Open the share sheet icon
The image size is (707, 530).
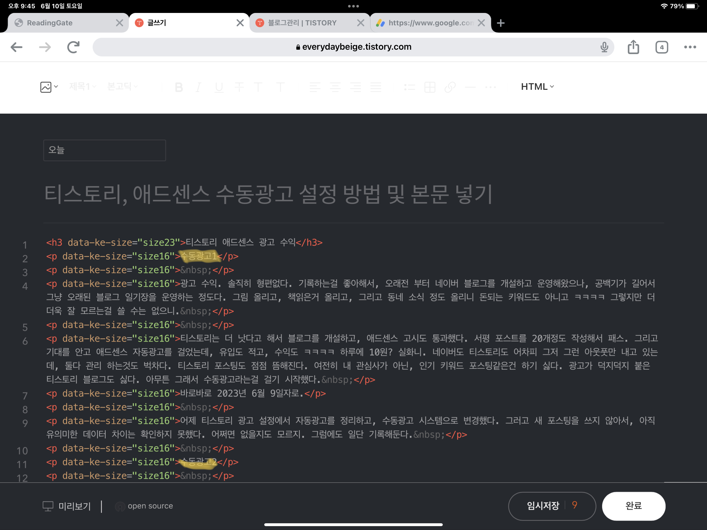(x=633, y=47)
